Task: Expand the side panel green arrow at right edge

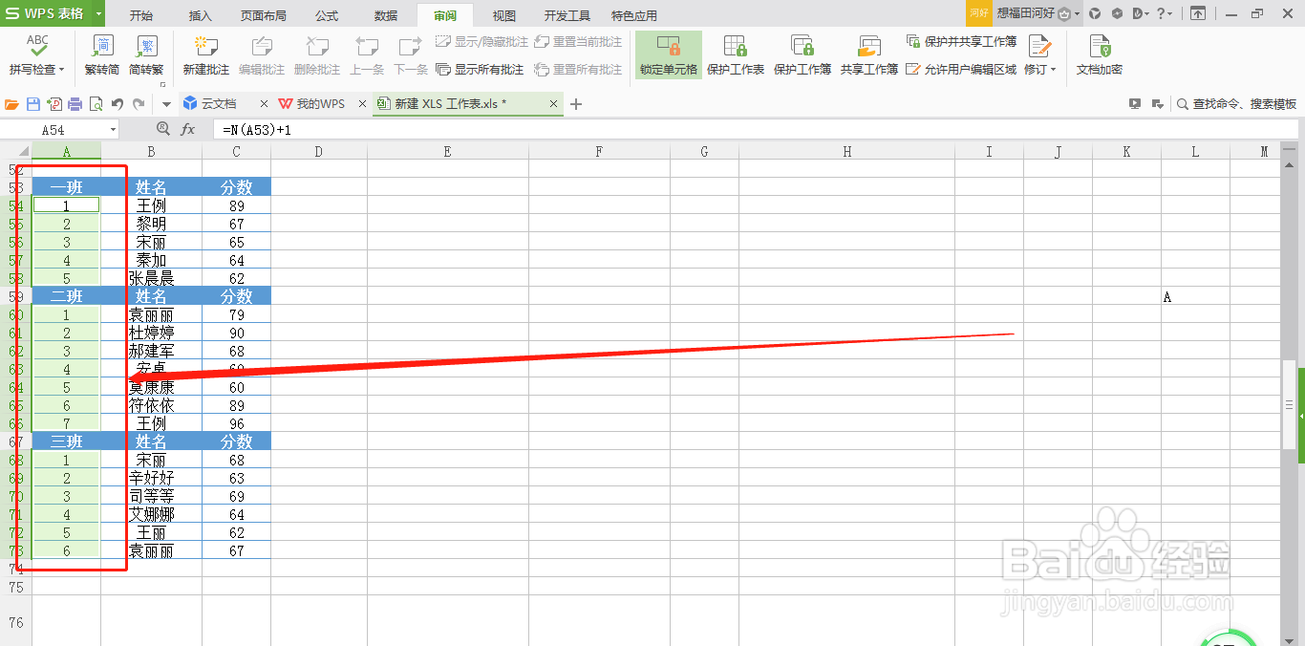Action: tap(1300, 415)
